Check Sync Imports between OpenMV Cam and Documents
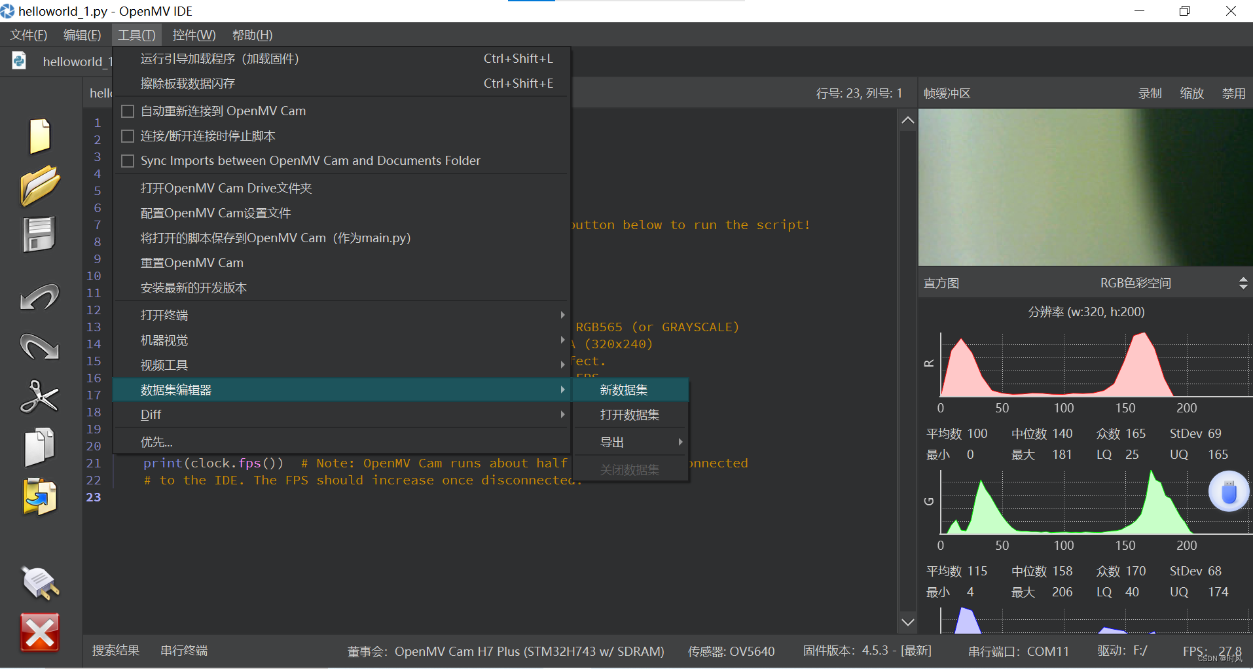Image resolution: width=1253 pixels, height=669 pixels. (x=128, y=161)
